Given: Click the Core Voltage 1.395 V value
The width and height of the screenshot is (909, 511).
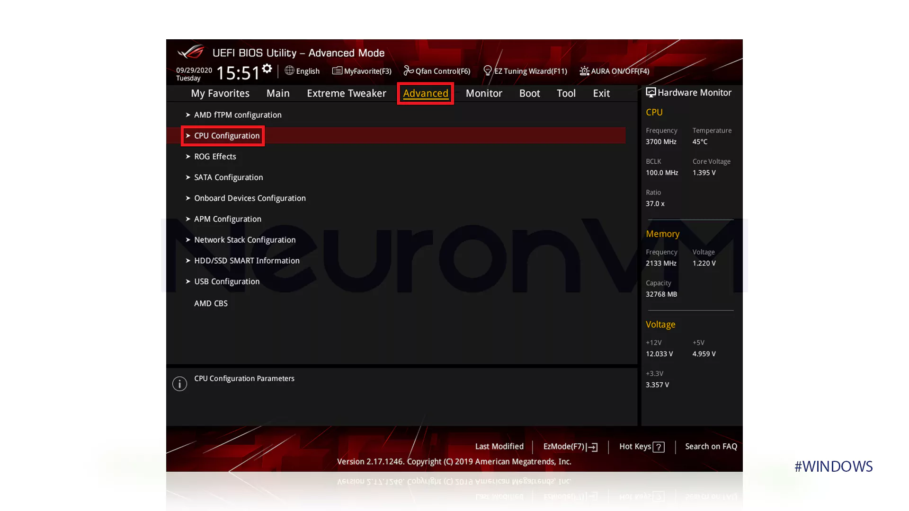Looking at the screenshot, I should (704, 173).
